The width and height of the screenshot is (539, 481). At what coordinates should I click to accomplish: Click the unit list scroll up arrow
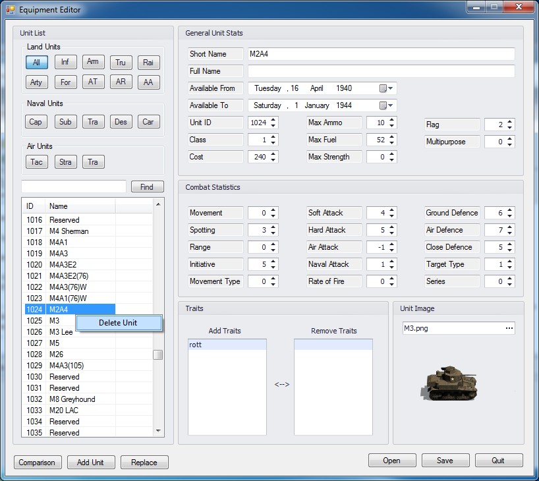[x=158, y=204]
